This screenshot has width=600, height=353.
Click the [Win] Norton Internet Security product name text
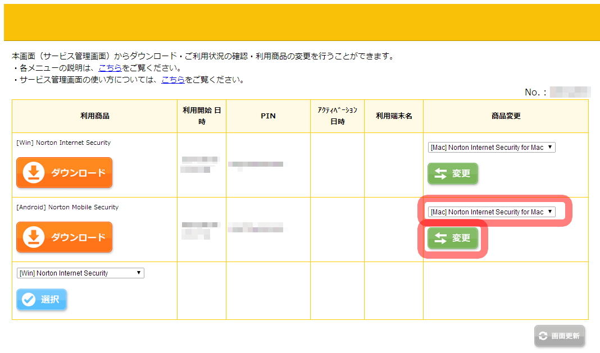click(63, 143)
